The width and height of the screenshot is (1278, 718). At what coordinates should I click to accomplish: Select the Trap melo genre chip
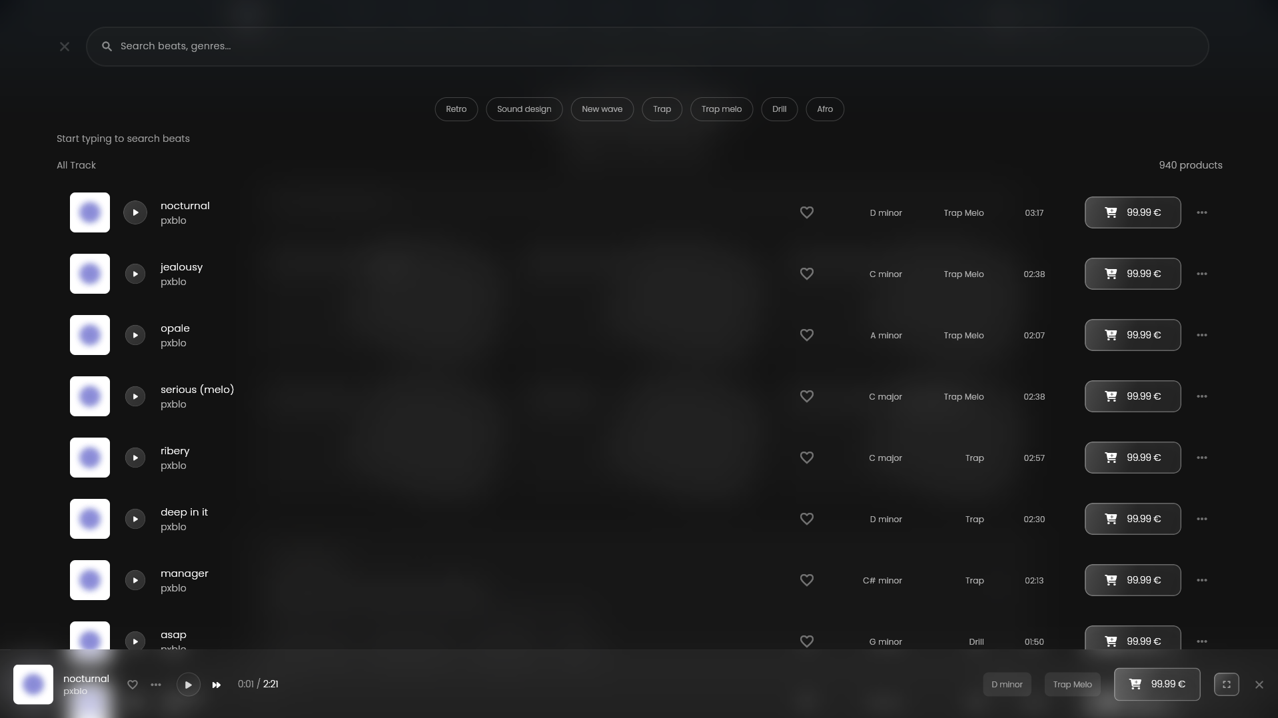coord(722,109)
